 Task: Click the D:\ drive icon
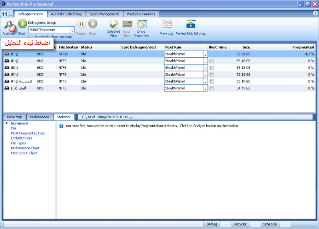click(7, 61)
